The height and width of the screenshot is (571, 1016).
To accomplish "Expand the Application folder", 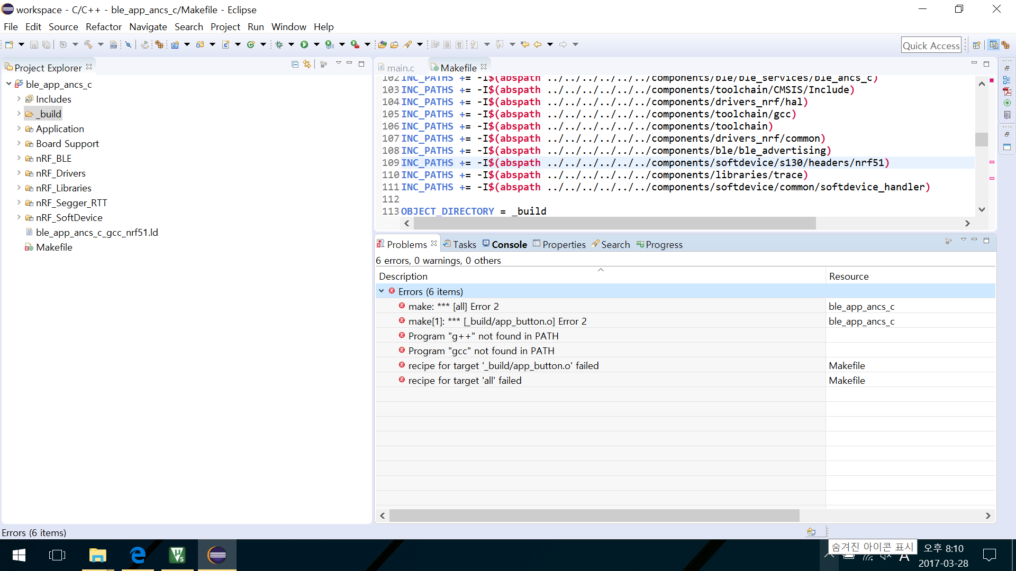I will (19, 128).
